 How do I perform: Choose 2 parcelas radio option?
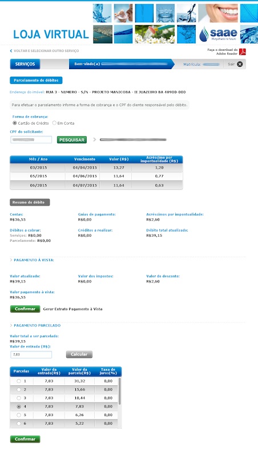(19, 389)
